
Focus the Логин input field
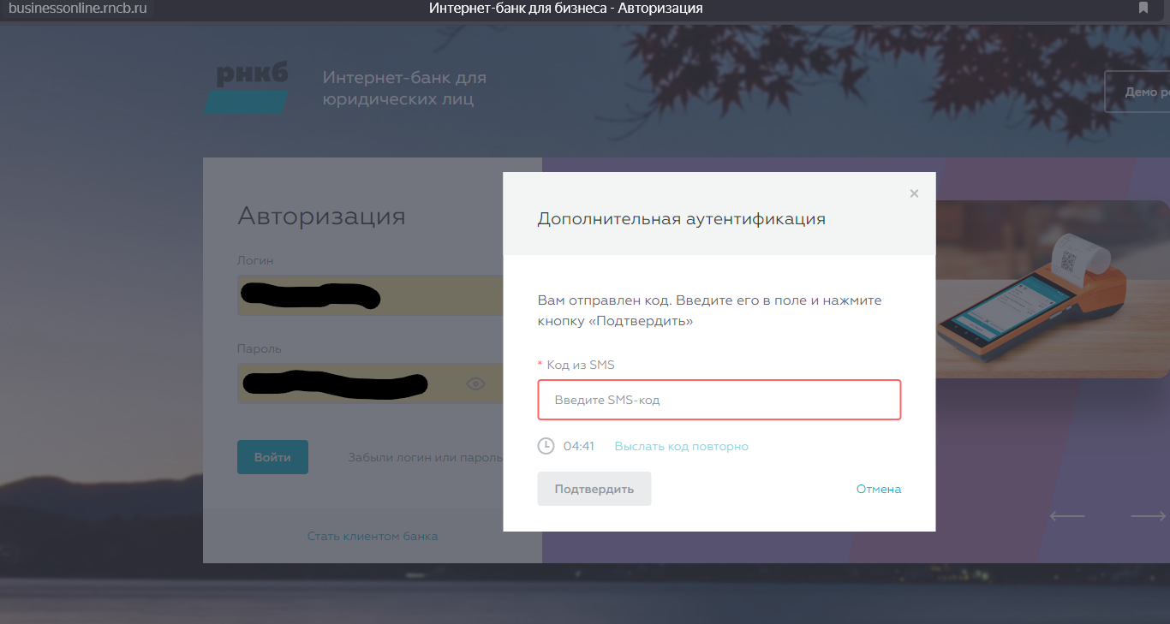(370, 295)
